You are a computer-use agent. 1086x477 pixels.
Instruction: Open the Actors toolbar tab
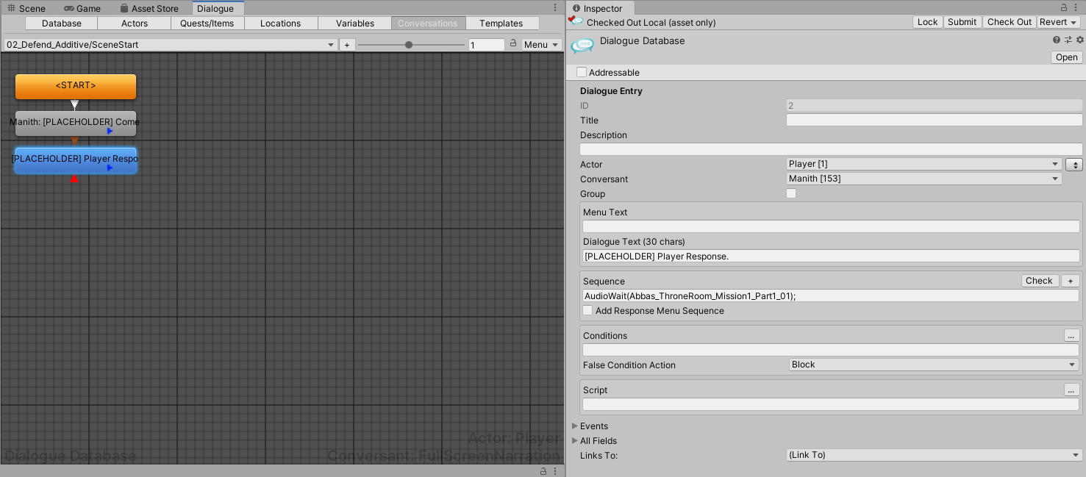tap(135, 23)
